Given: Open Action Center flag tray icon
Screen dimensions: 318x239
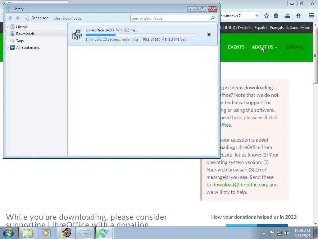Looking at the screenshot, I should [271, 233].
